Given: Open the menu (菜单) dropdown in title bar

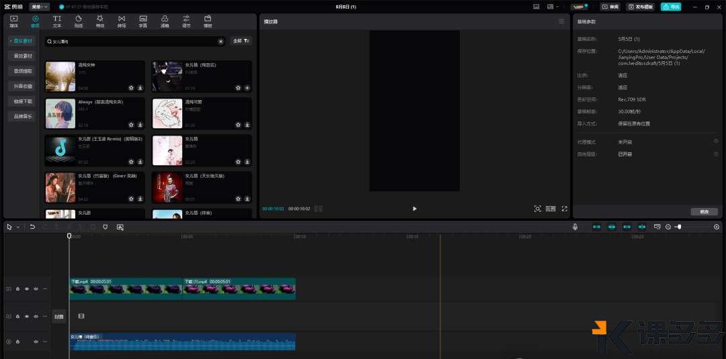Looking at the screenshot, I should [x=40, y=7].
